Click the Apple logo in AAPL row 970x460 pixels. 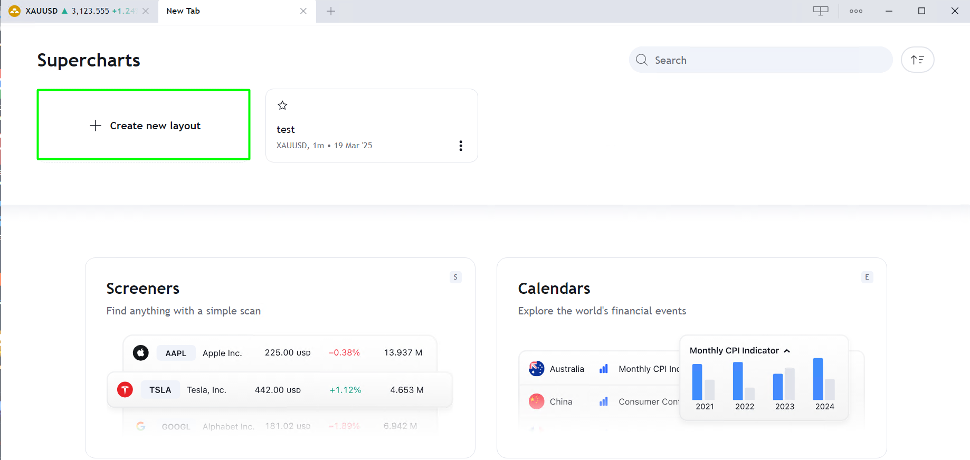pyautogui.click(x=141, y=353)
